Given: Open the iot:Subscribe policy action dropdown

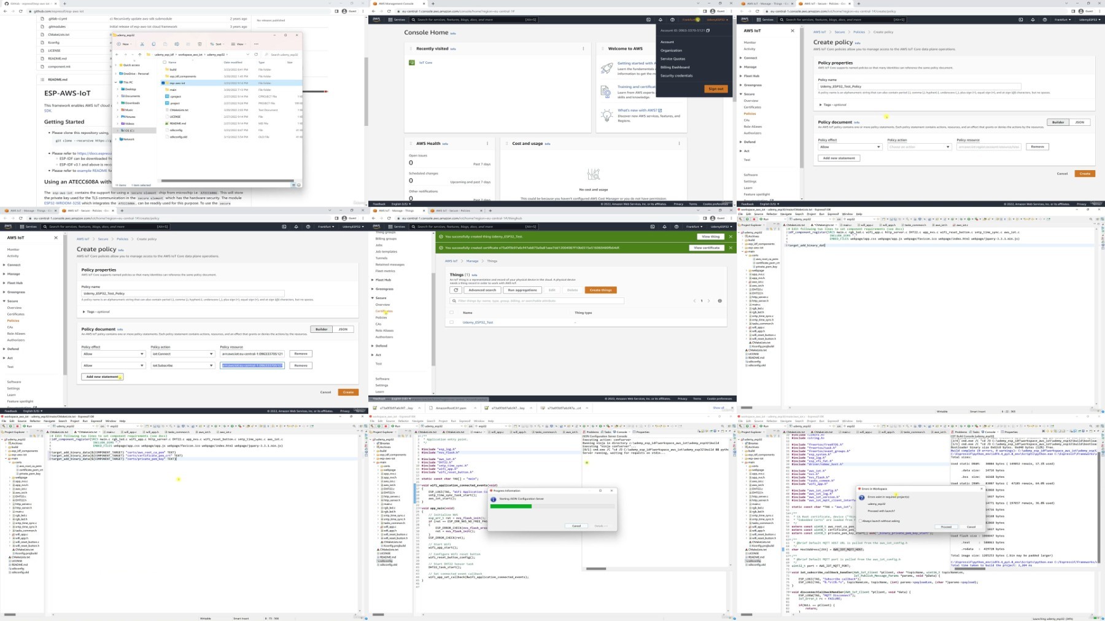Looking at the screenshot, I should 182,365.
